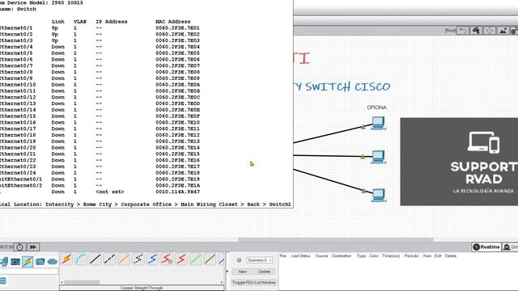
Task: Choose the orange Fiber cable
Action: point(124,259)
